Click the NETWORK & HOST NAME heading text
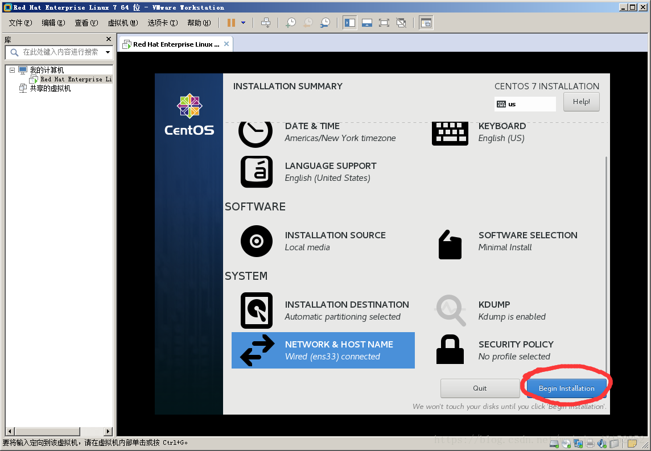651x451 pixels. pos(339,345)
